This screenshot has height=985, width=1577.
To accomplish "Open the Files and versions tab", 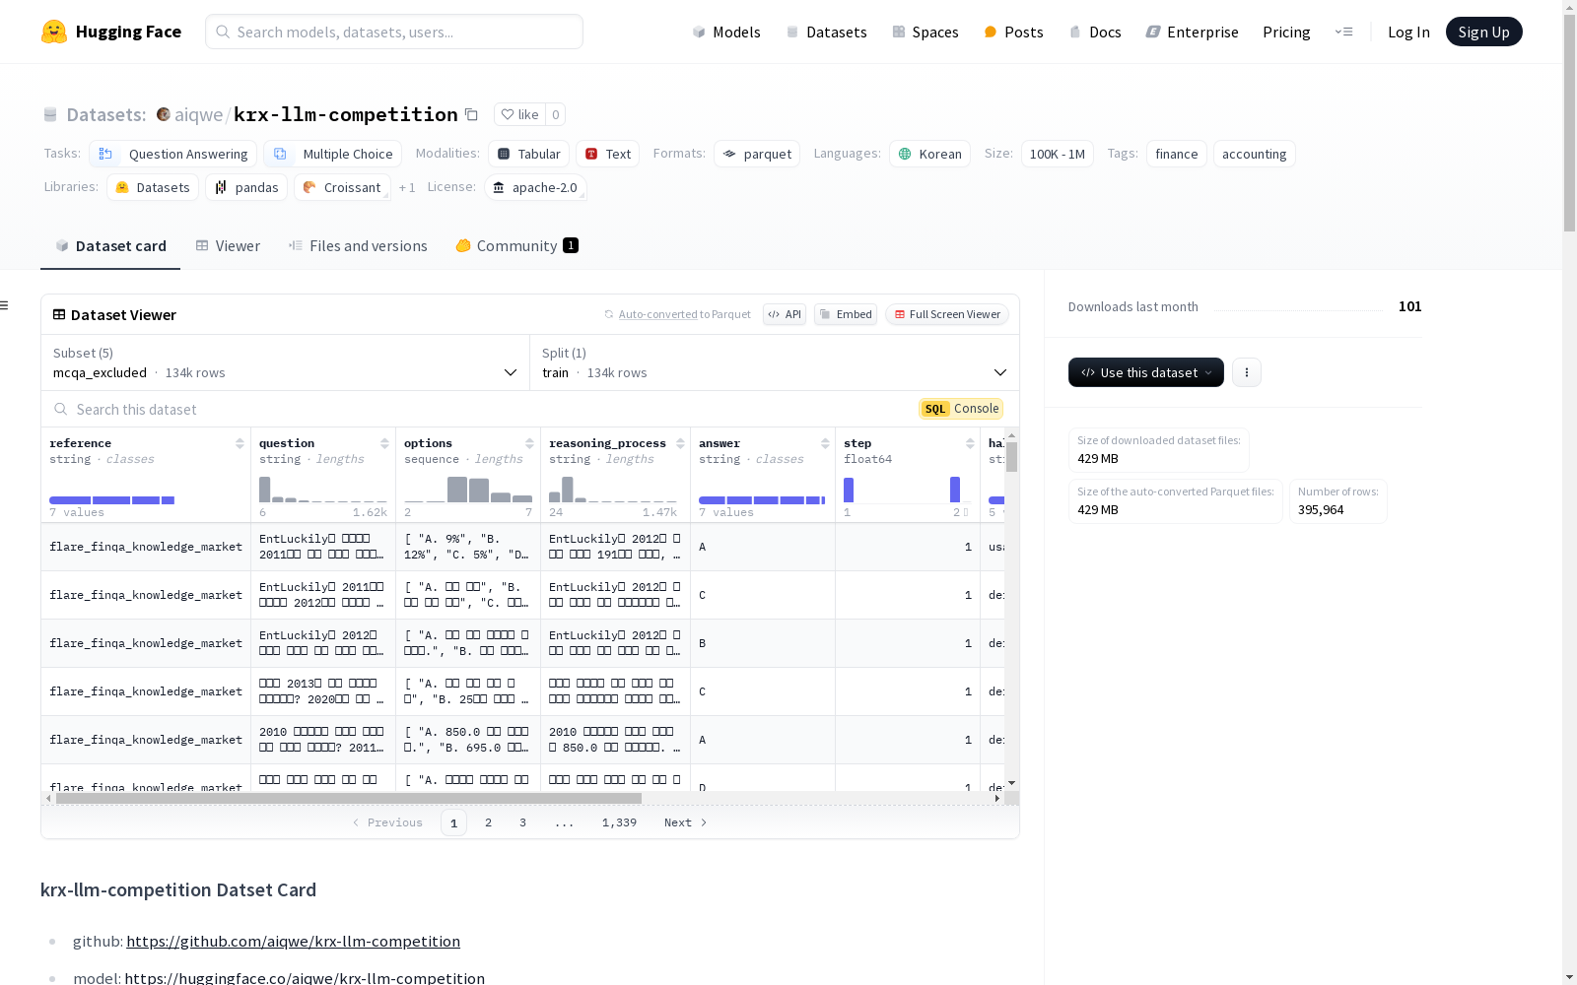I will click(358, 246).
